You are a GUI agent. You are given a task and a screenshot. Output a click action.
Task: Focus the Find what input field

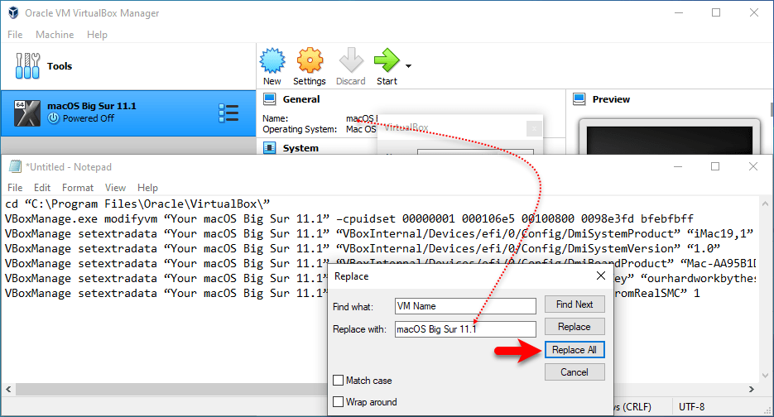coord(465,306)
